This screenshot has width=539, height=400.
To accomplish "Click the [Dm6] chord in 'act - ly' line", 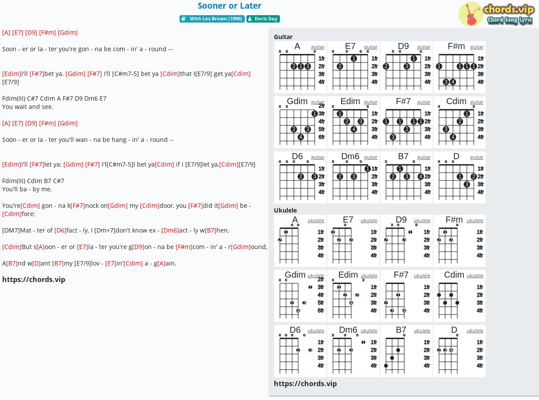I will tap(170, 230).
